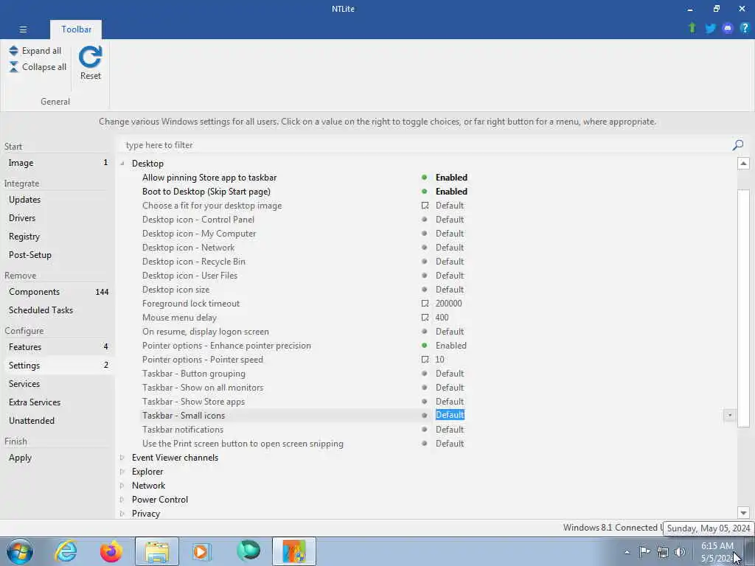The image size is (755, 566).
Task: Click edit icon for Pointer speed
Action: pos(425,360)
